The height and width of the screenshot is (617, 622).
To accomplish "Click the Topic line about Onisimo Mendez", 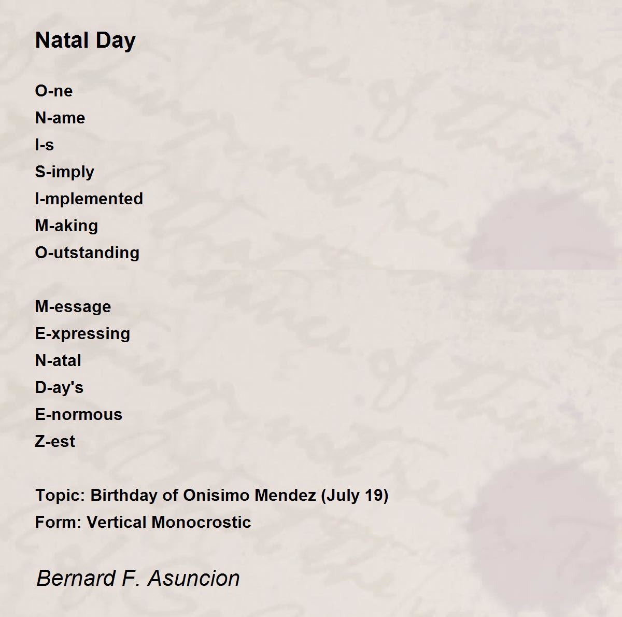I will click(x=212, y=495).
